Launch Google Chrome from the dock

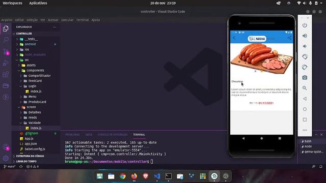coord(123,176)
